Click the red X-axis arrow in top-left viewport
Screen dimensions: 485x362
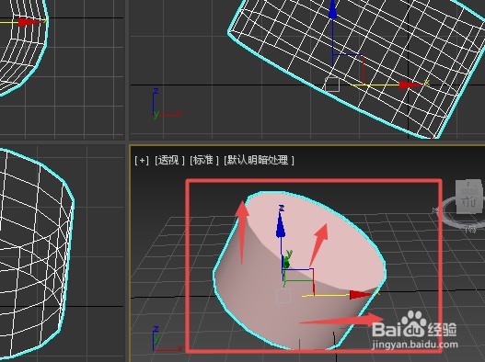pos(29,22)
